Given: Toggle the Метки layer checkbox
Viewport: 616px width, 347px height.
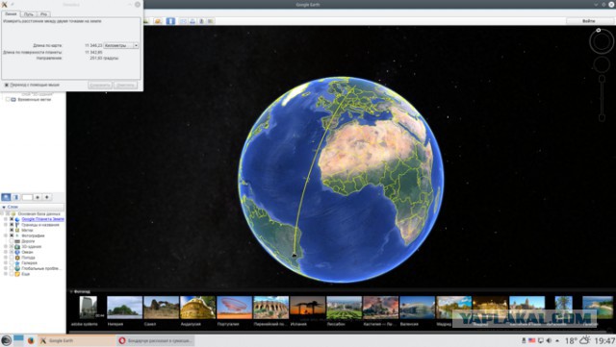Looking at the screenshot, I should click(x=12, y=231).
